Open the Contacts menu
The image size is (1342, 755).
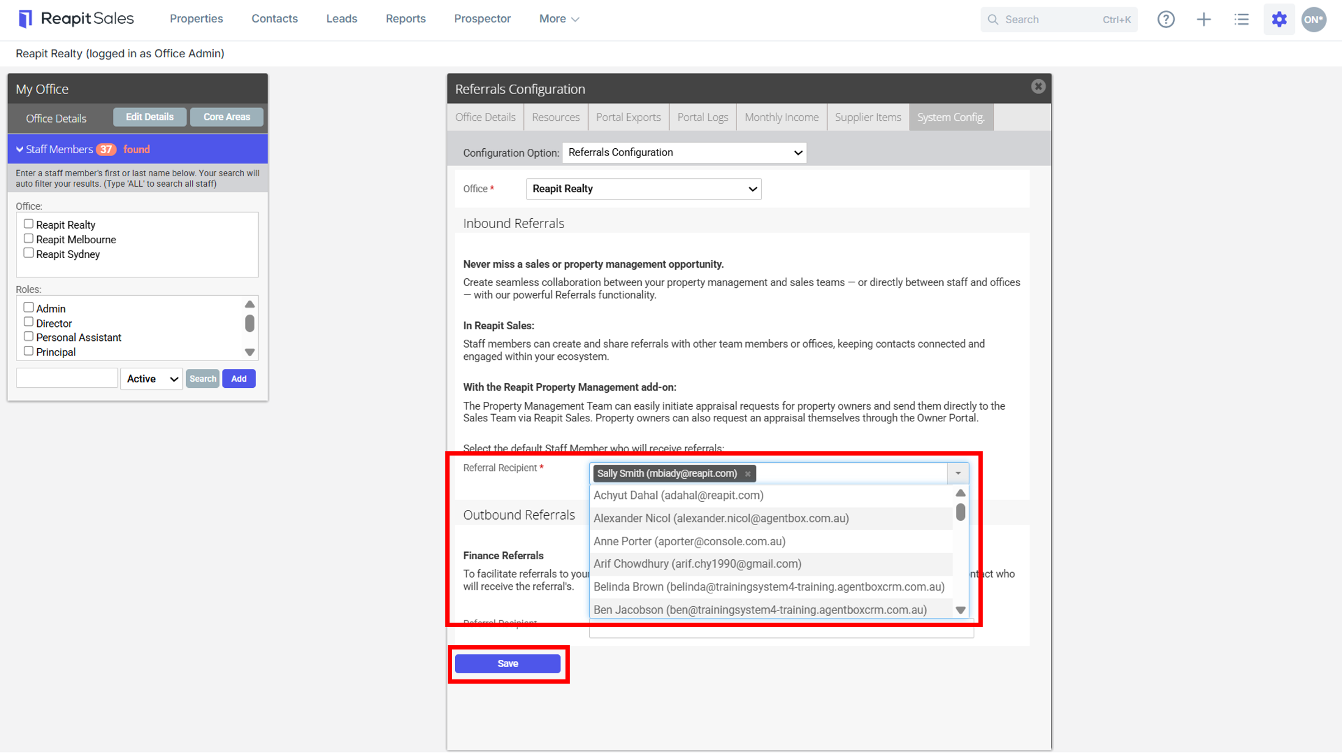274,19
